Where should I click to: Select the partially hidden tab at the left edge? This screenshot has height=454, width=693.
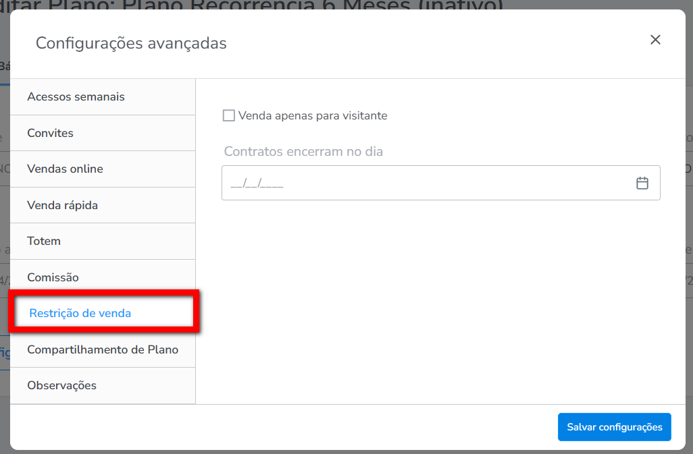pyautogui.click(x=4, y=66)
